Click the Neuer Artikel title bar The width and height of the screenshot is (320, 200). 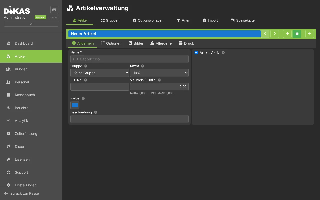click(164, 34)
